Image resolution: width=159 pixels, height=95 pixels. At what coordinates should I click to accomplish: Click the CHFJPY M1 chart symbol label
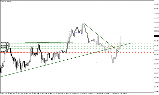[7, 2]
